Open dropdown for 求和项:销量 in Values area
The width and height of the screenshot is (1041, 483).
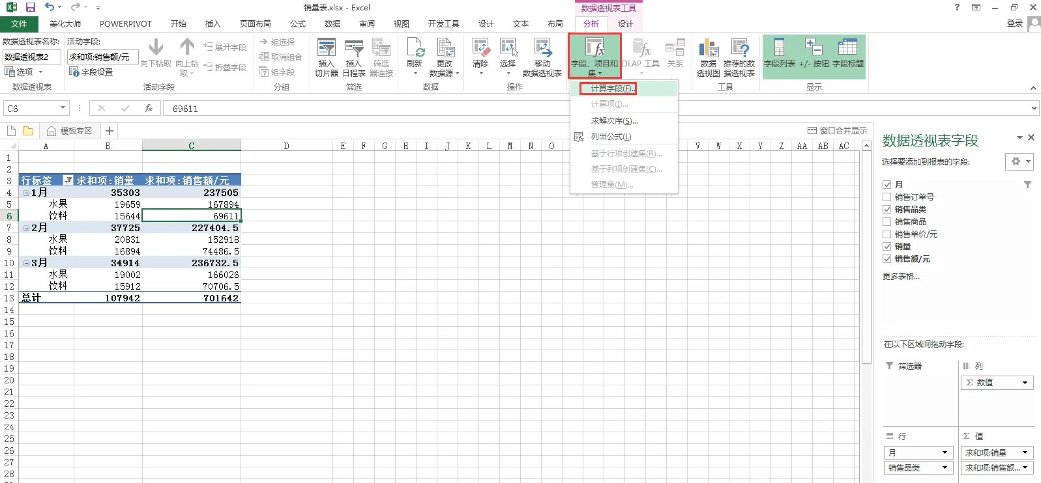tap(1025, 452)
